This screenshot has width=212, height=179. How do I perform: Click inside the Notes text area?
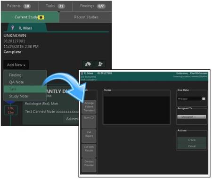(137, 110)
